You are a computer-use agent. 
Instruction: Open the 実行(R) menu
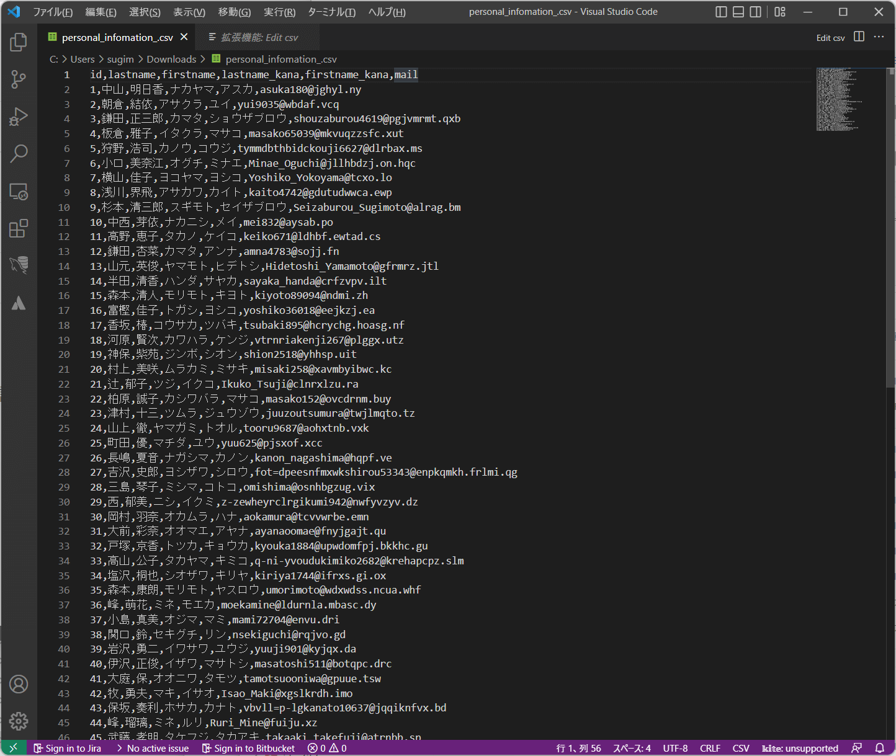pyautogui.click(x=279, y=12)
